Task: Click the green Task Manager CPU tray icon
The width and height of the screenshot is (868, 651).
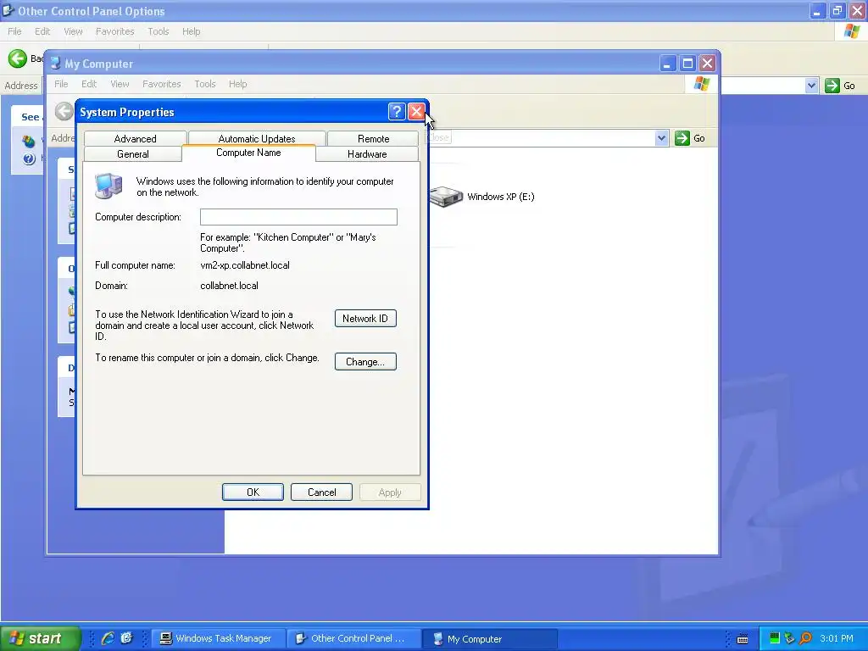Action: [x=775, y=638]
